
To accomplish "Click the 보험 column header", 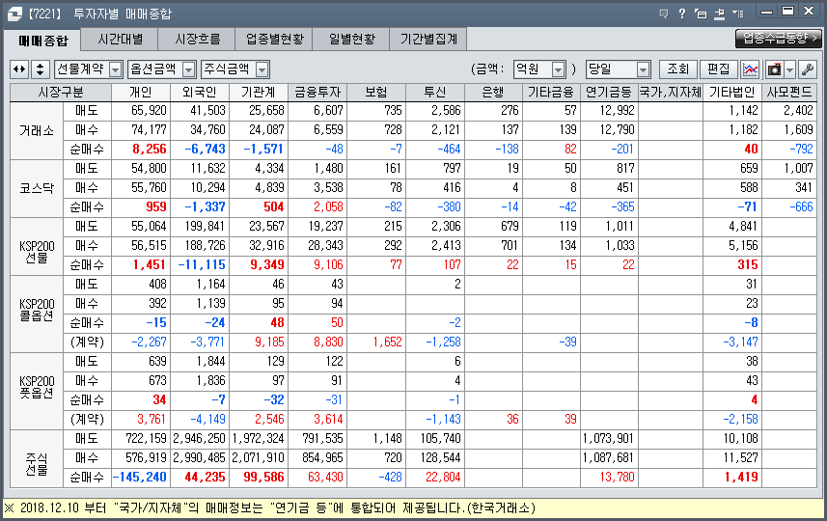I will coord(376,93).
